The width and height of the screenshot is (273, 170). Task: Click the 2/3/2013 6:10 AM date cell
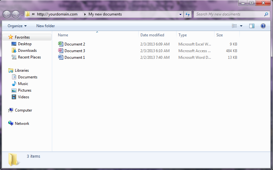(155, 51)
